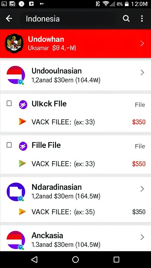Tap the red $550 price
This screenshot has height=268, width=151.
139,164
